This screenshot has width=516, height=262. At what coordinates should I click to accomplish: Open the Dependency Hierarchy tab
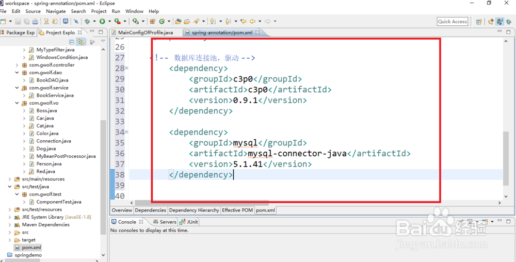tap(194, 210)
